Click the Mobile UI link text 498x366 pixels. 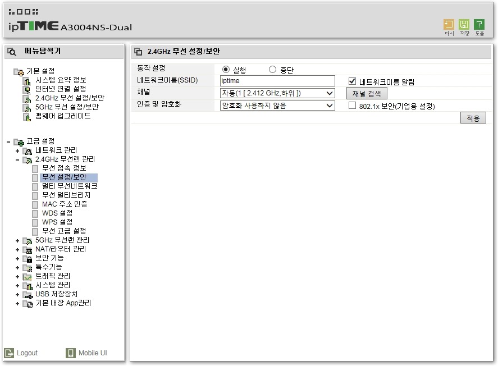93,353
